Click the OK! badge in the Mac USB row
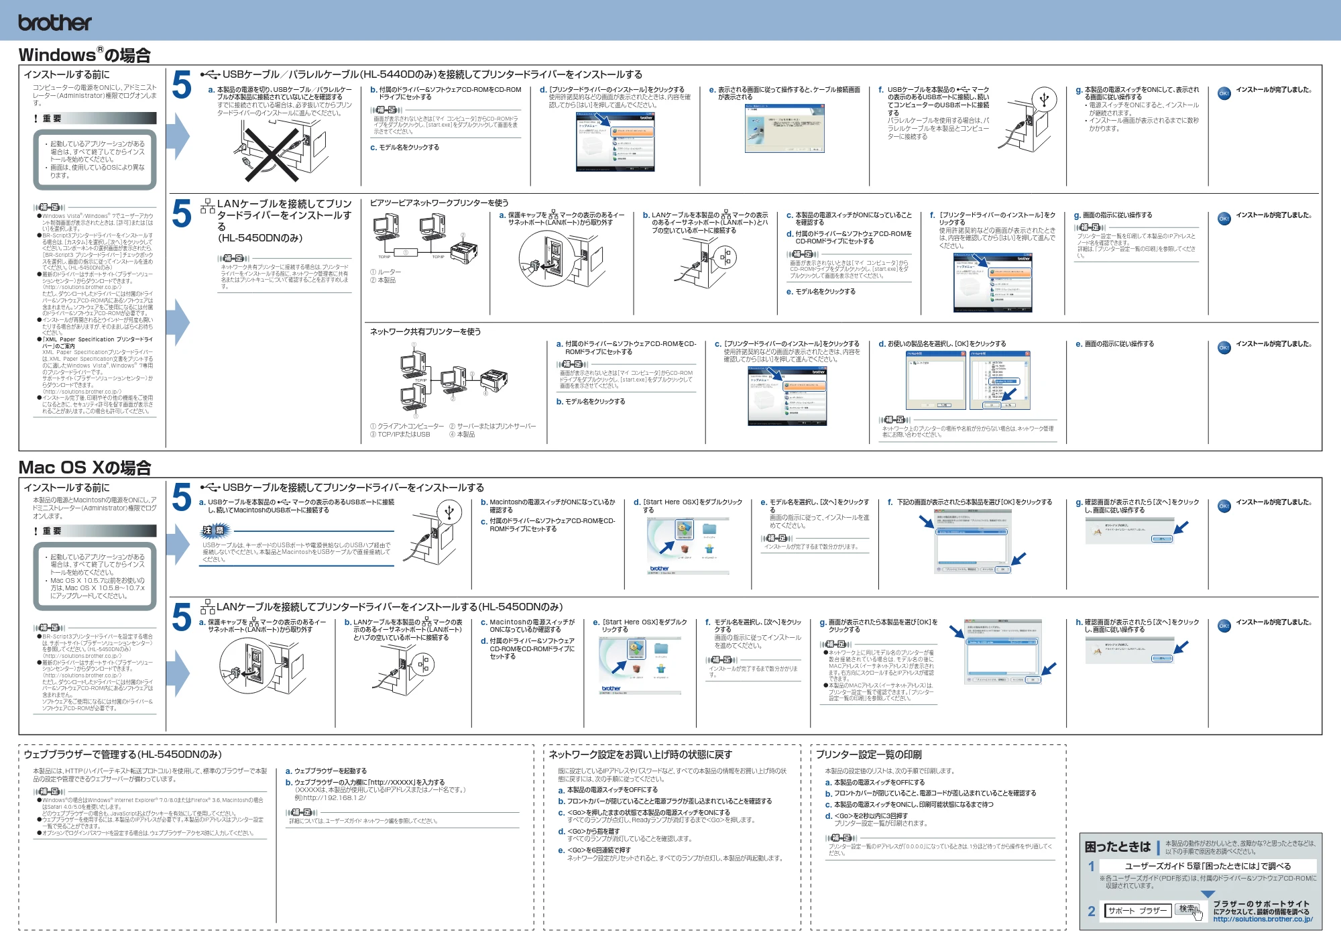 tap(1224, 506)
